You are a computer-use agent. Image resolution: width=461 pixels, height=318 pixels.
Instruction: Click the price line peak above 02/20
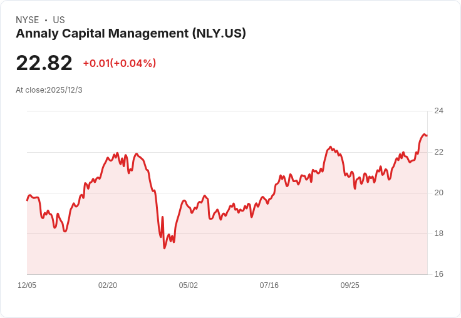[117, 153]
